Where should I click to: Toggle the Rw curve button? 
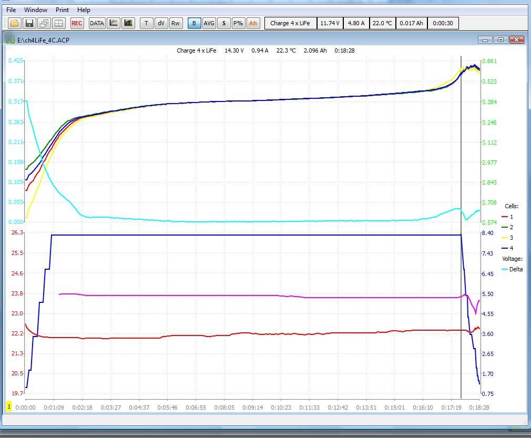[176, 23]
